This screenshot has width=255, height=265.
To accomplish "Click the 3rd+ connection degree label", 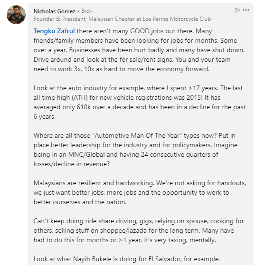I will coord(87,11).
